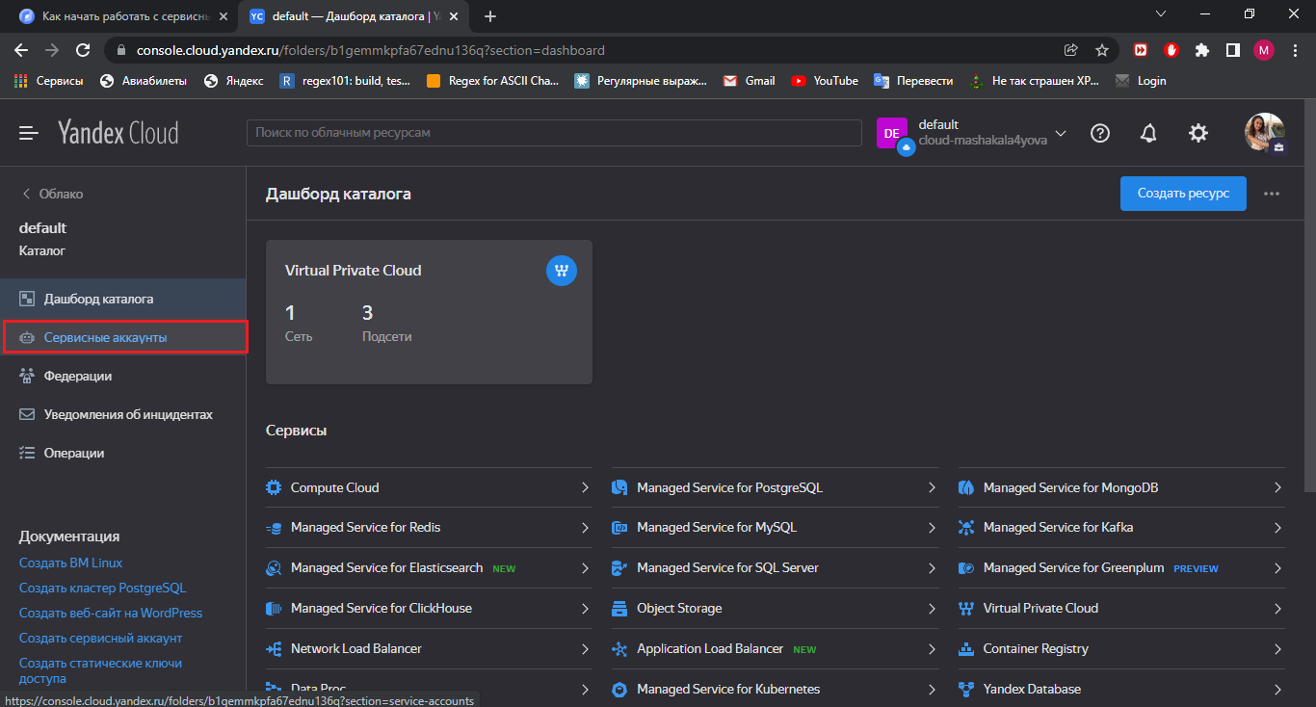The height and width of the screenshot is (707, 1316).
Task: Open Chrome's tab search dropdown arrow
Action: [x=1161, y=14]
